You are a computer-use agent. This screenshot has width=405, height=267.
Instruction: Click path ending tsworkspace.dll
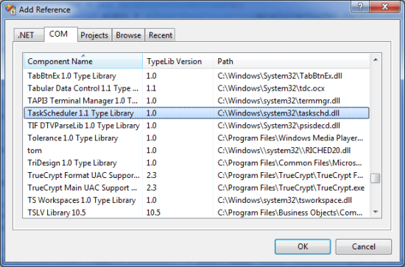[x=285, y=200]
